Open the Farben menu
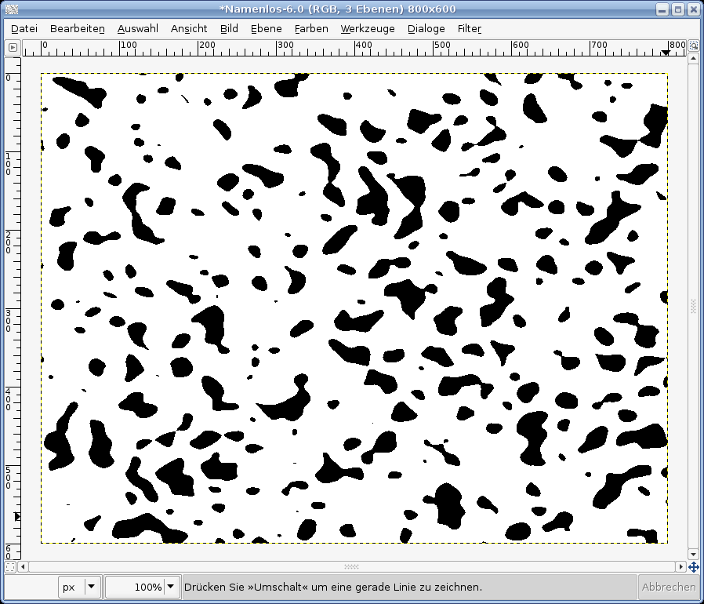This screenshot has width=704, height=604. click(x=311, y=29)
